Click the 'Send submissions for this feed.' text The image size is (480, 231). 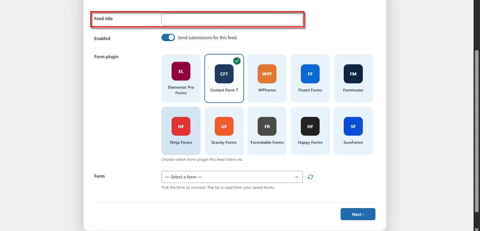pos(208,37)
